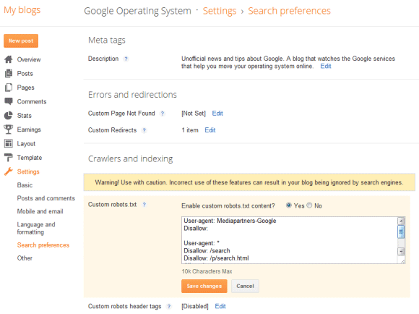
Task: Click the Posts documents icon
Action: 9,73
